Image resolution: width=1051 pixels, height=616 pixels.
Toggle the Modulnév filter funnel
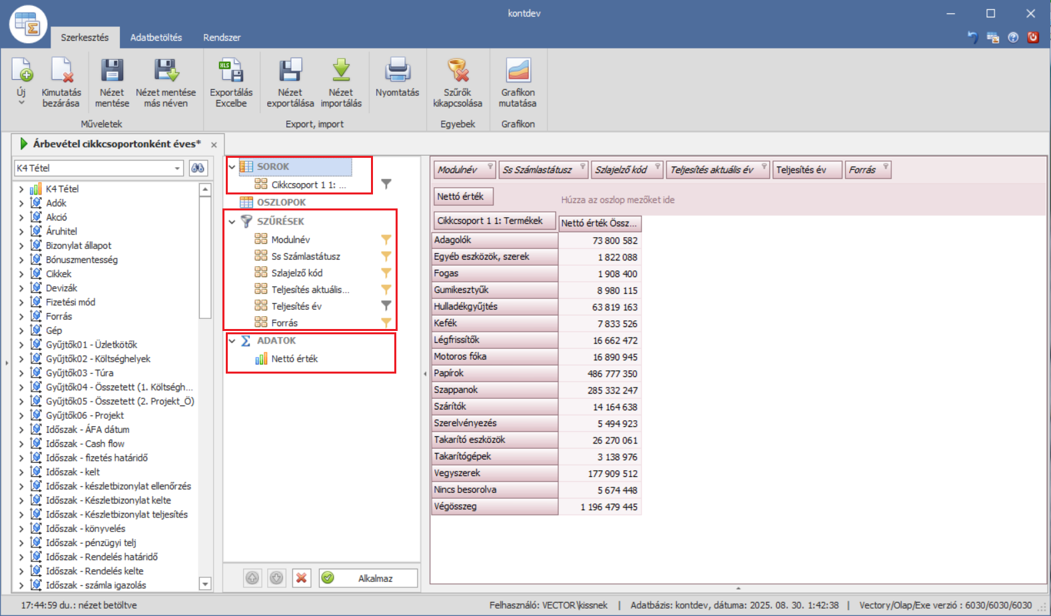(386, 240)
